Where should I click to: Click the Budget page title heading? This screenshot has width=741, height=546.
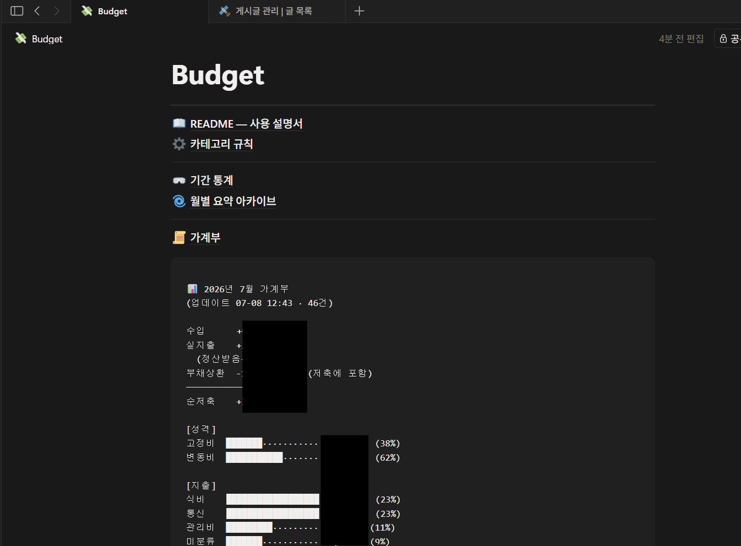click(218, 75)
